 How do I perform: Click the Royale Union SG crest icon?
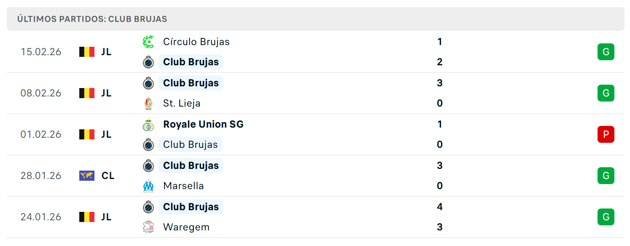pos(148,124)
